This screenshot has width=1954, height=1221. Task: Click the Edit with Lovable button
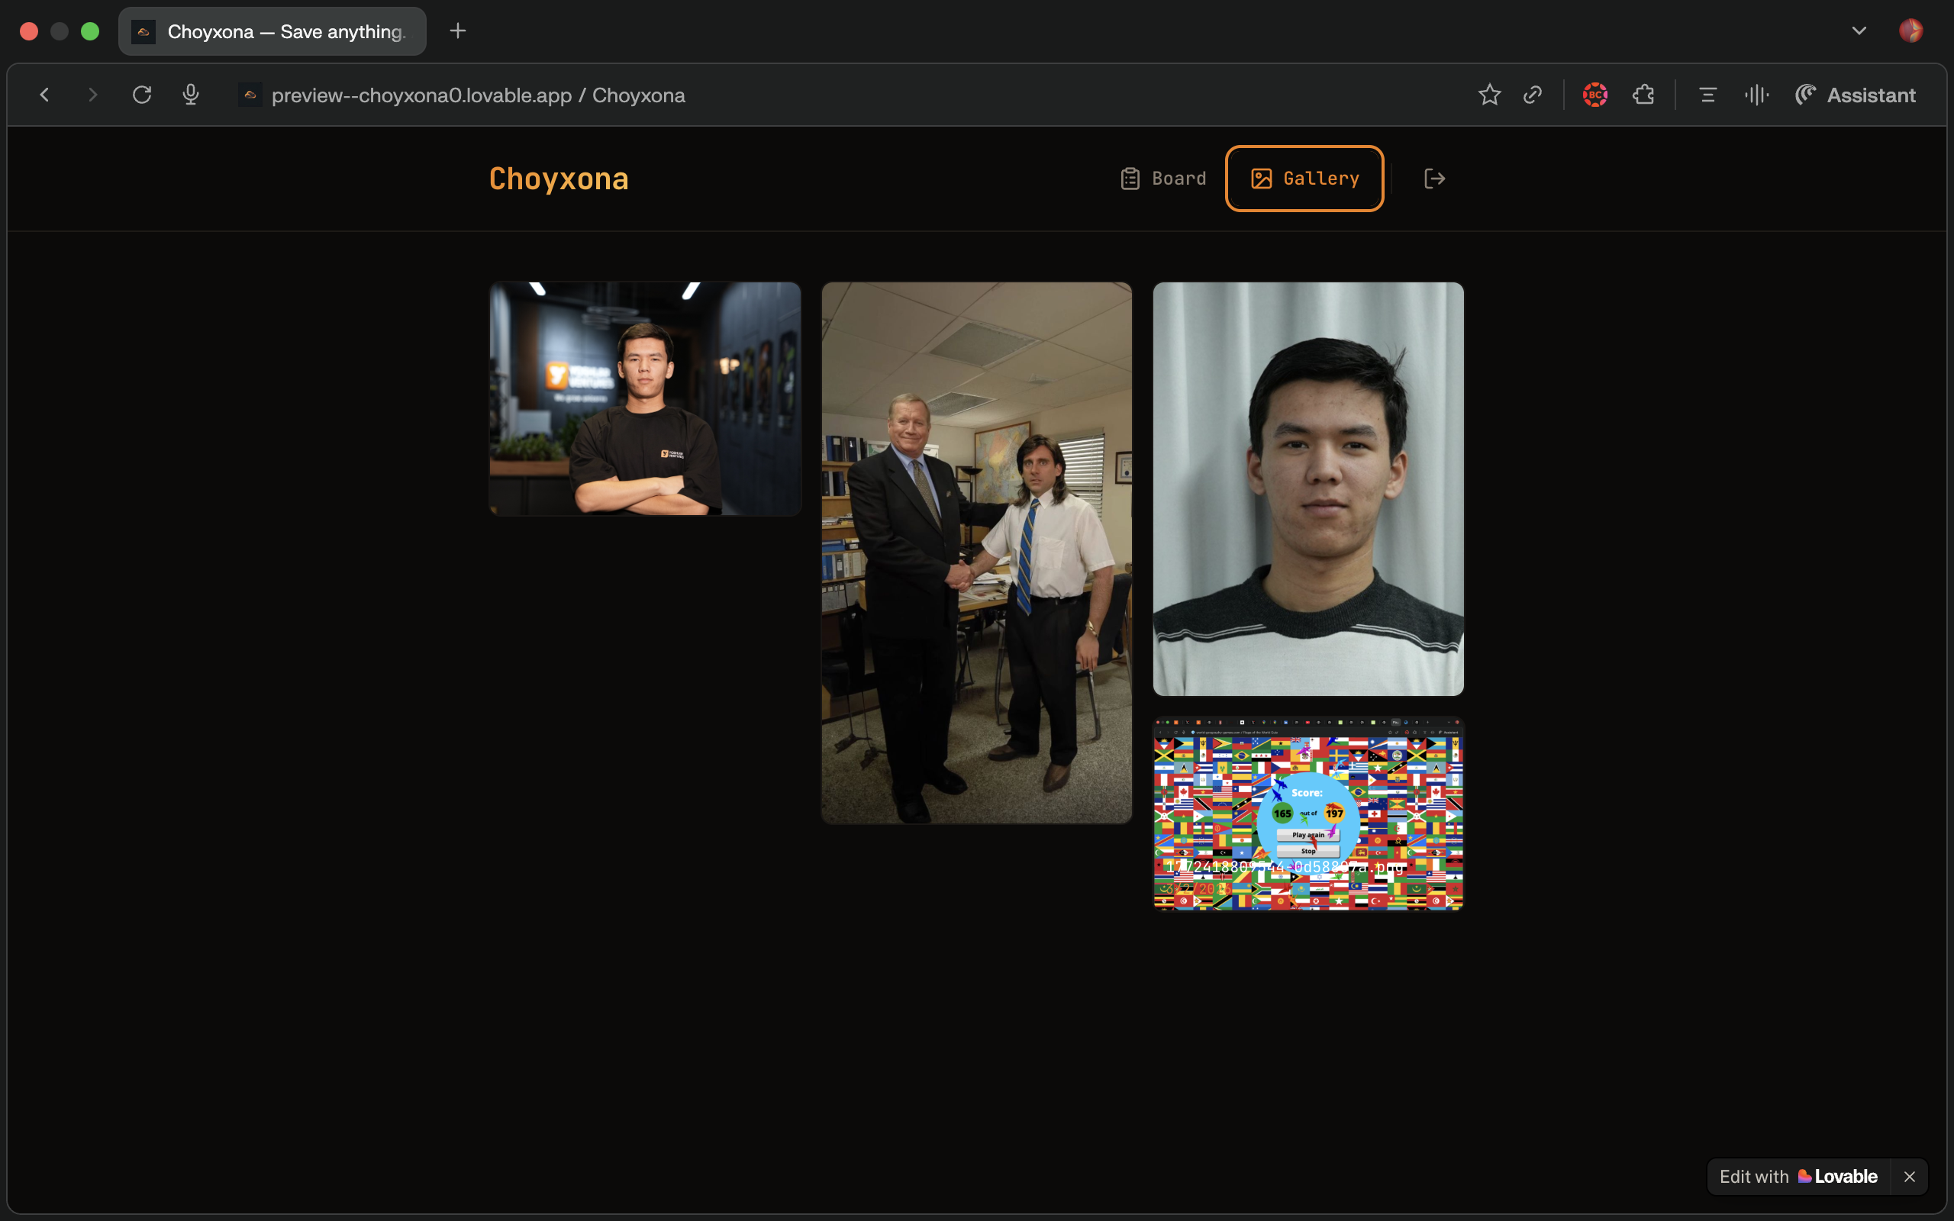(x=1799, y=1176)
